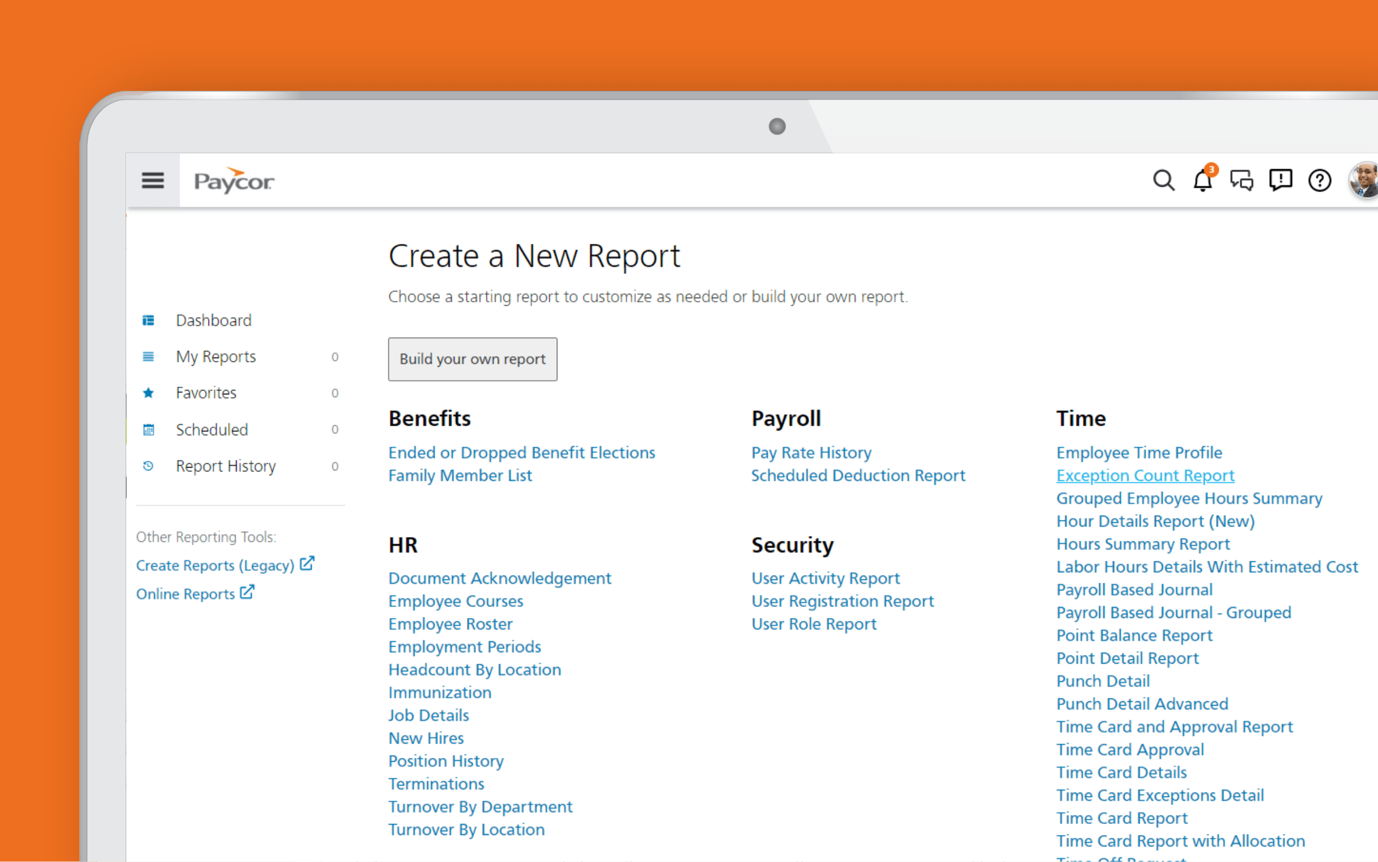
Task: Open User Activity Report
Action: click(x=826, y=578)
